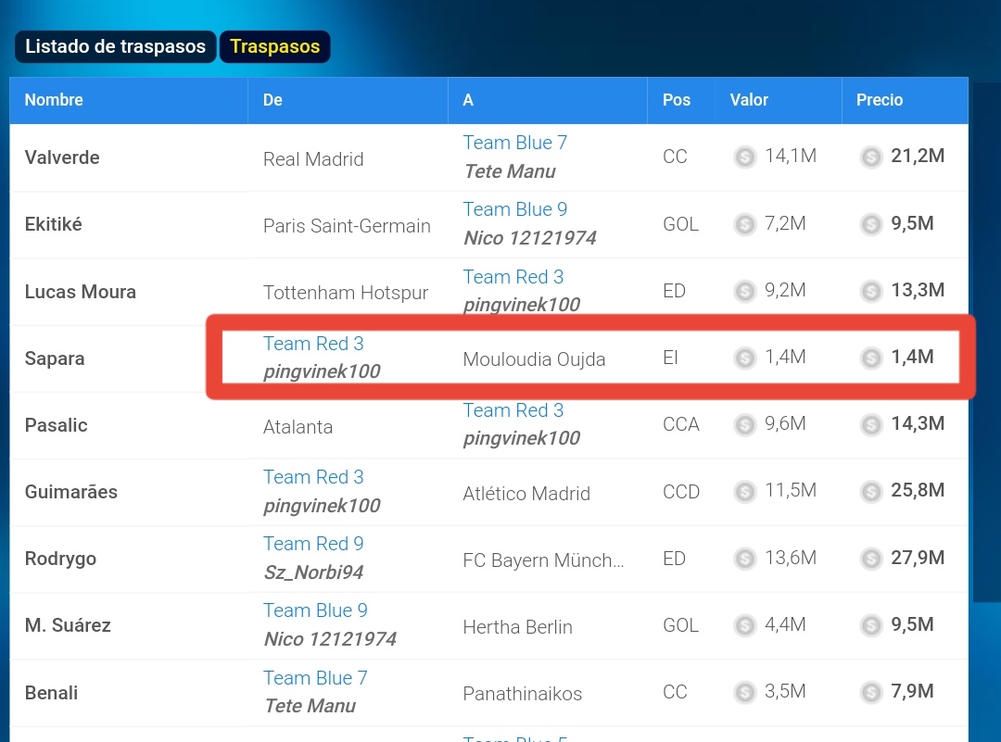This screenshot has width=1001, height=742.
Task: Click the coin icon beside Valverde's 21,2M price
Action: coord(871,157)
